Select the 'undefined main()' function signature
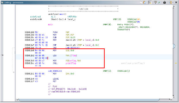 pos(57,14)
